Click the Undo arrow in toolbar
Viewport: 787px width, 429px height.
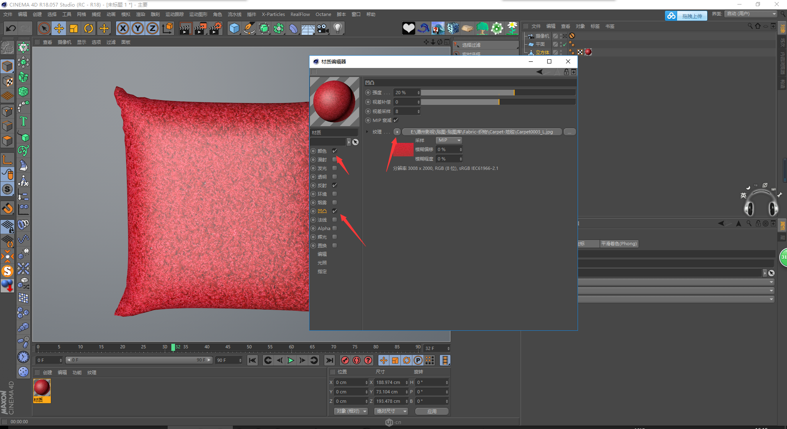(x=11, y=28)
